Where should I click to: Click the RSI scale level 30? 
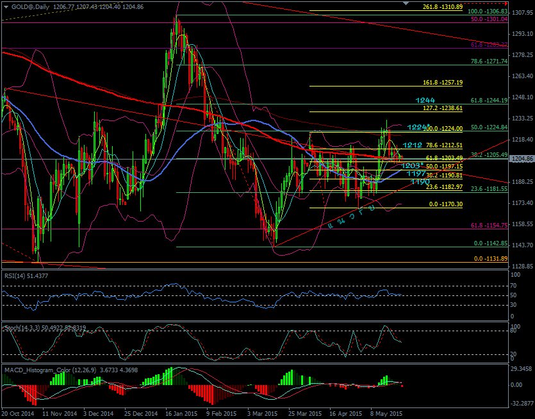[514, 305]
